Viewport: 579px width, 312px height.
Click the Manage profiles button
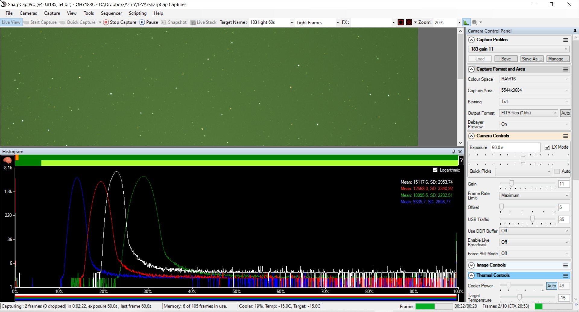pyautogui.click(x=558, y=59)
